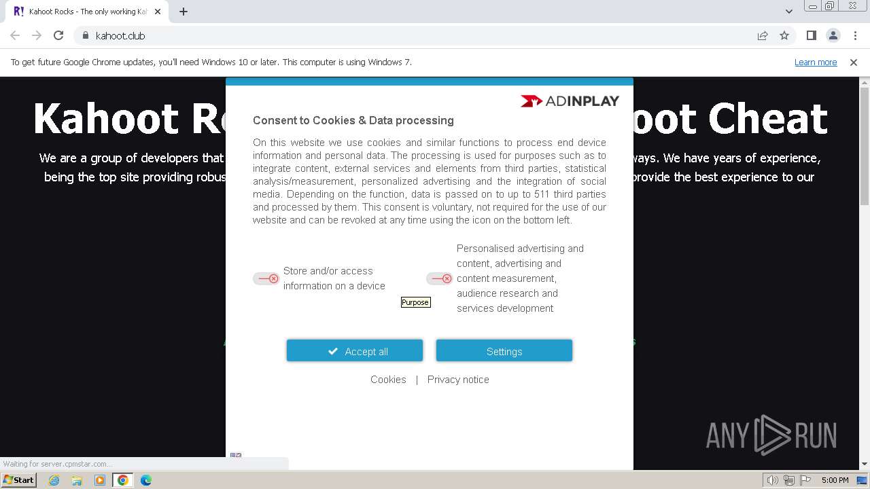Viewport: 870px width, 489px height.
Task: Open the Cookies link
Action: (x=388, y=380)
